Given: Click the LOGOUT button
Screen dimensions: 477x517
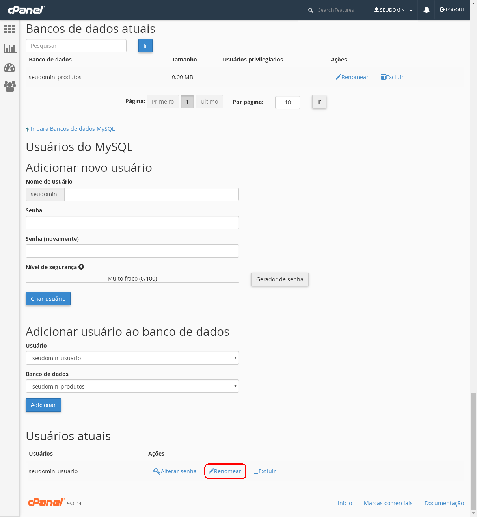Looking at the screenshot, I should click(452, 10).
